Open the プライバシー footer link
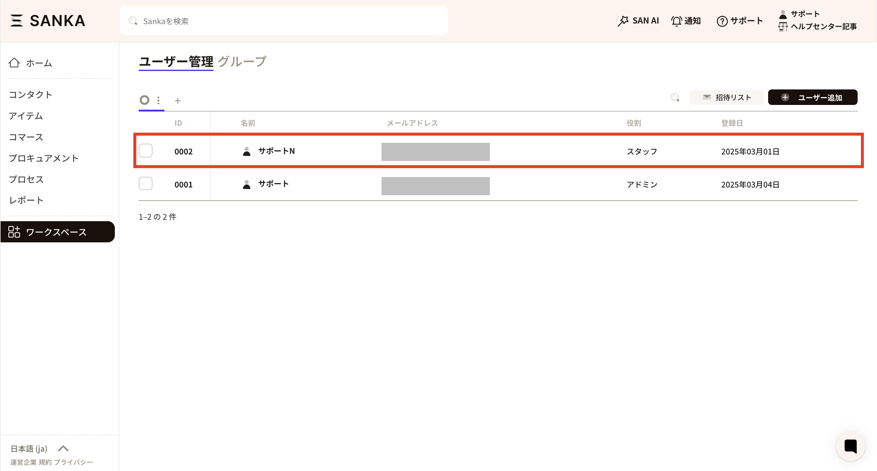 [73, 462]
